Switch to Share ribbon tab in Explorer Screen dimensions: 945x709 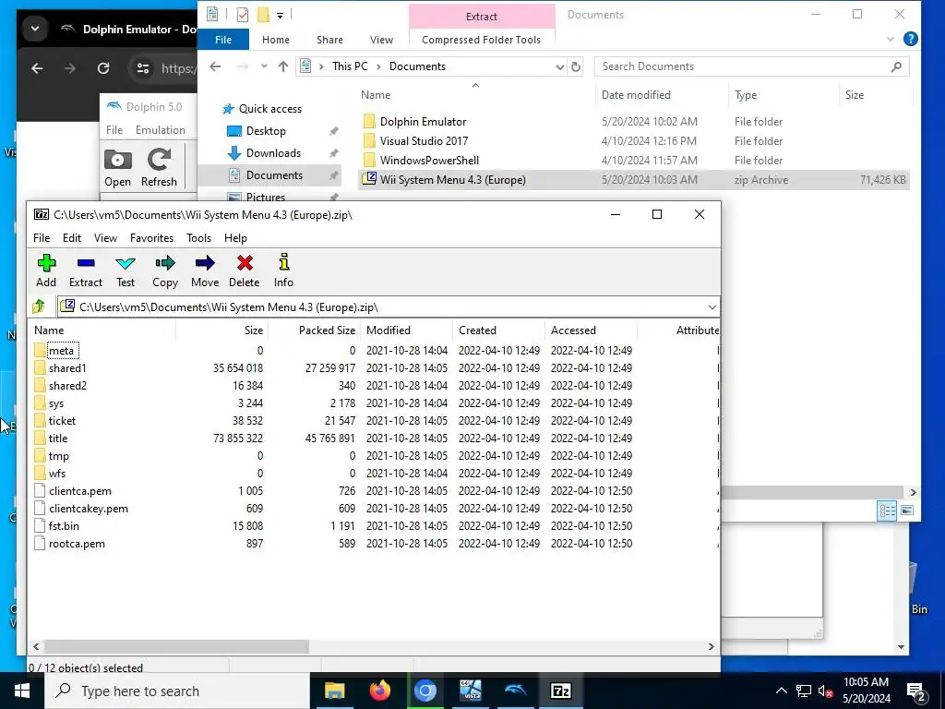(329, 40)
